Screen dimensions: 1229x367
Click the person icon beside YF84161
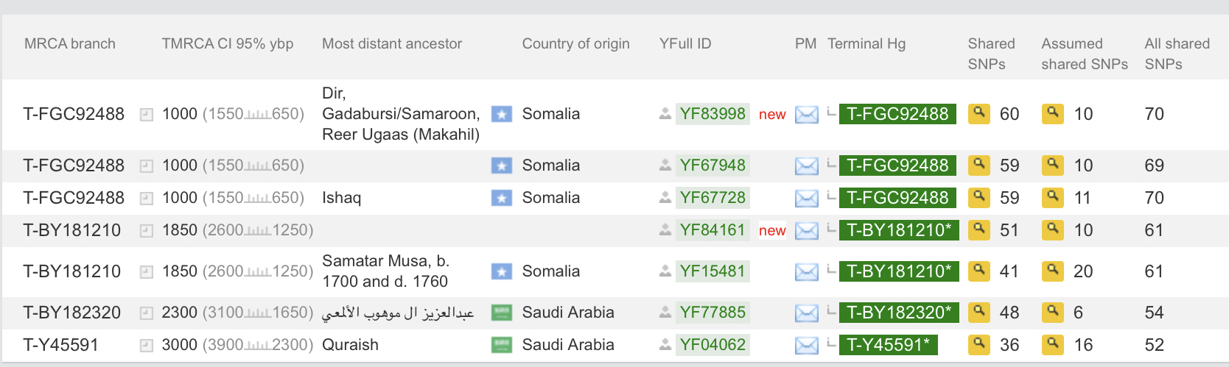[x=665, y=230]
